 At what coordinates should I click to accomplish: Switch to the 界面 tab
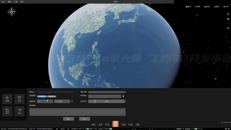click(x=131, y=125)
